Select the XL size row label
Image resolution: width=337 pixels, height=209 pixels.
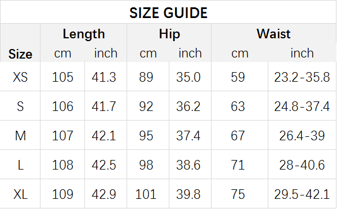(x=20, y=194)
